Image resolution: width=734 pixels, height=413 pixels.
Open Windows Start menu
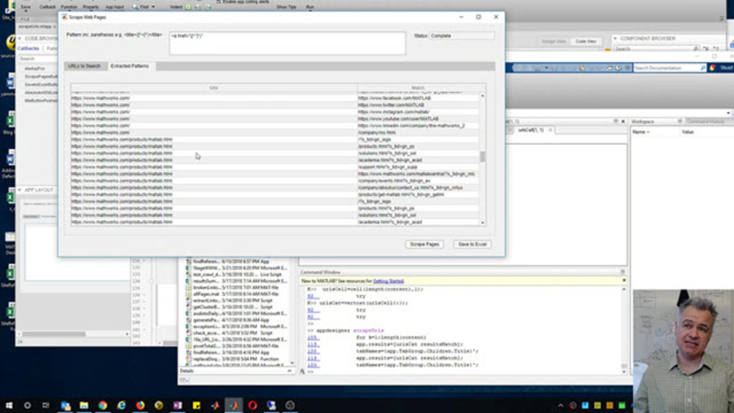click(9, 405)
